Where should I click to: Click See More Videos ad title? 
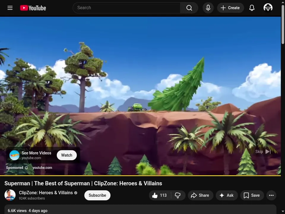(36, 153)
